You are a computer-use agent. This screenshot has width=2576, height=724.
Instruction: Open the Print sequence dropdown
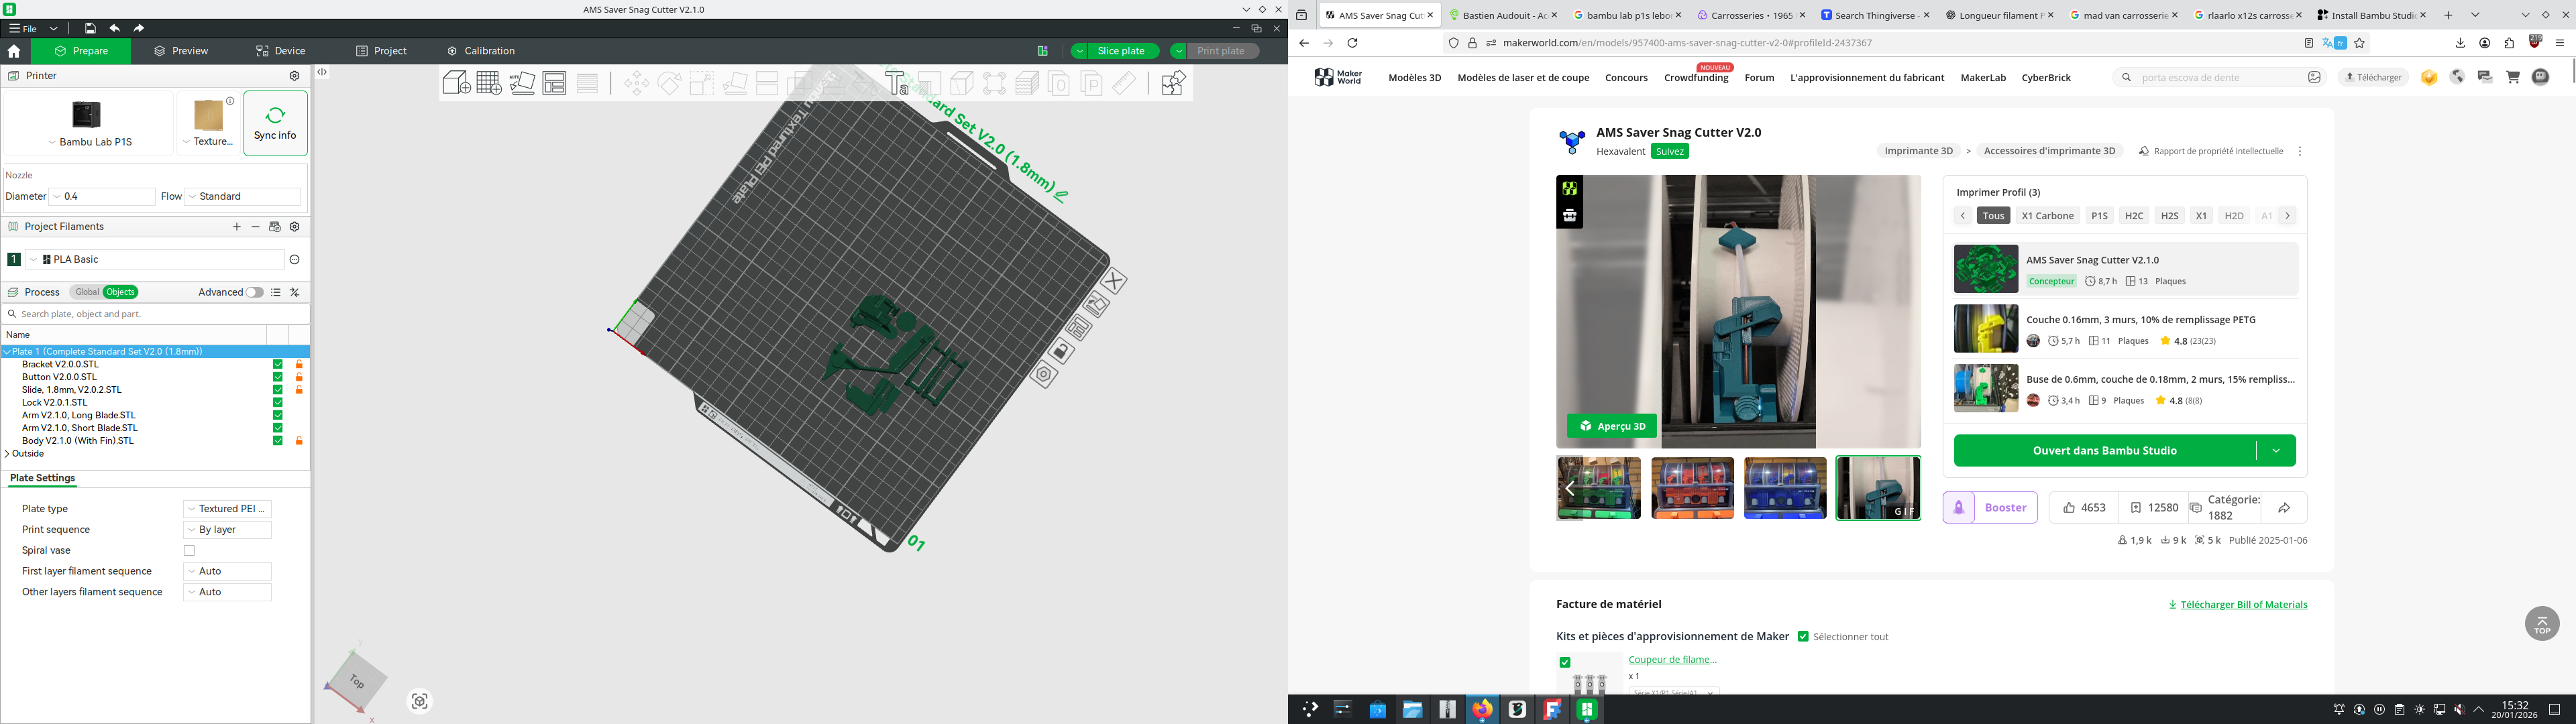point(228,530)
